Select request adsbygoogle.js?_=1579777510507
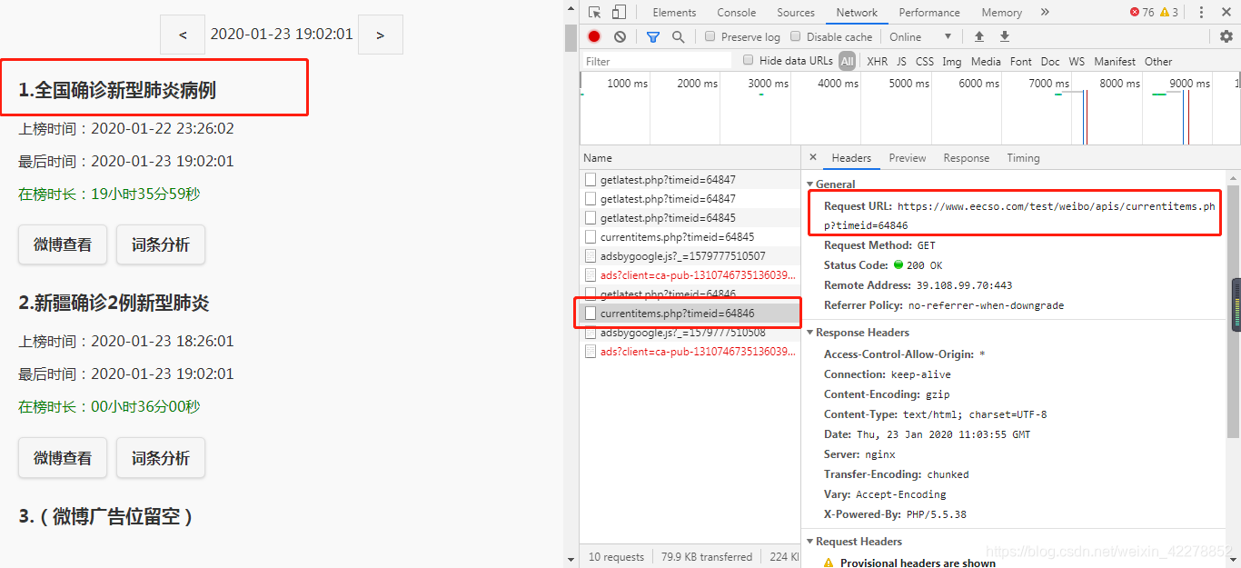1241x568 pixels. click(690, 256)
